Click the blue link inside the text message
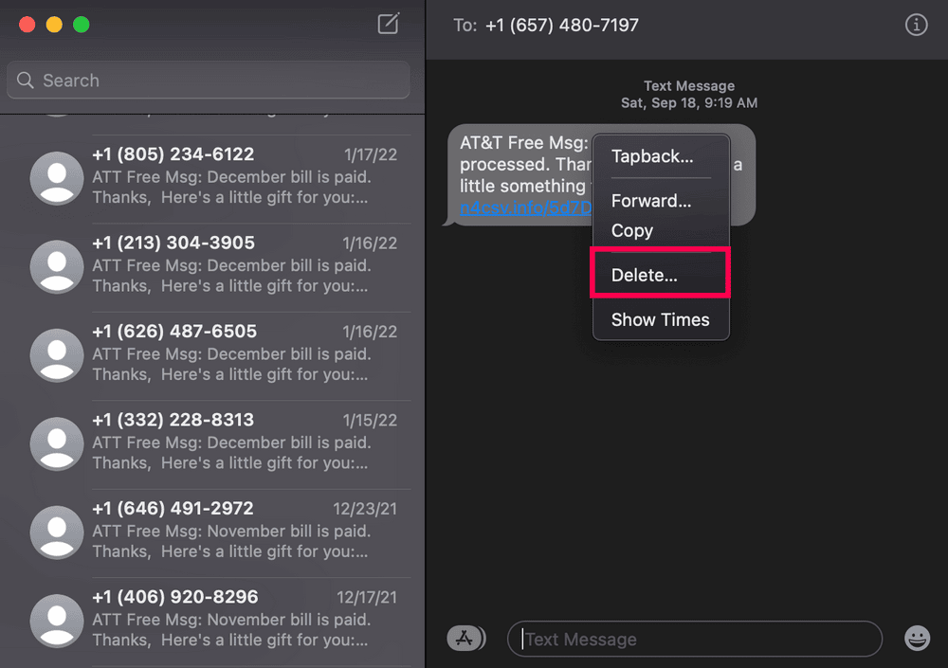This screenshot has height=668, width=948. pos(525,208)
